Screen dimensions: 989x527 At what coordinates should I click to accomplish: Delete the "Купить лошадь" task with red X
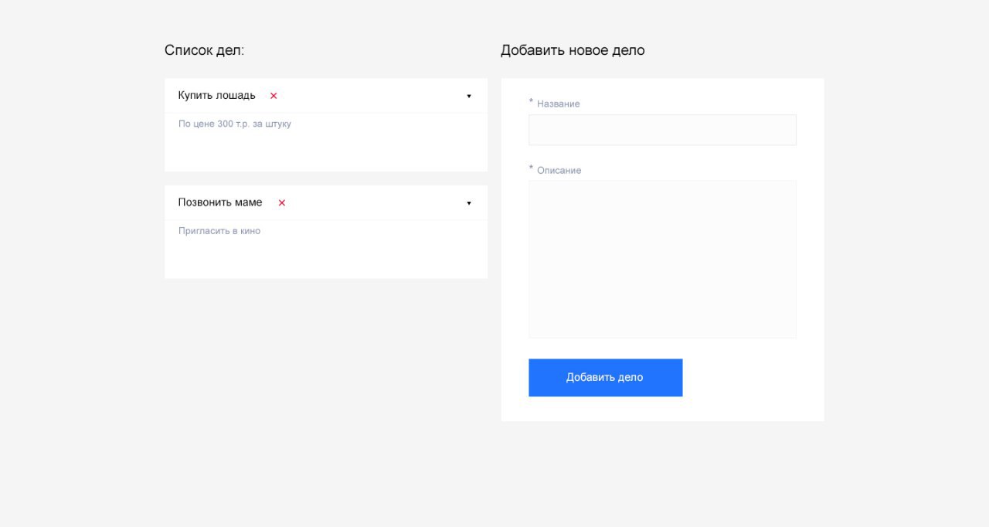click(274, 96)
